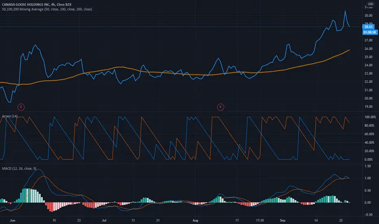Select the Sep label on the time axis

[x=283, y=220]
